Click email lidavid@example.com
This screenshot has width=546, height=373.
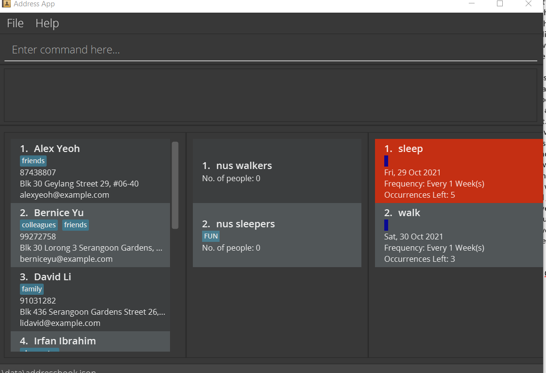pyautogui.click(x=60, y=323)
